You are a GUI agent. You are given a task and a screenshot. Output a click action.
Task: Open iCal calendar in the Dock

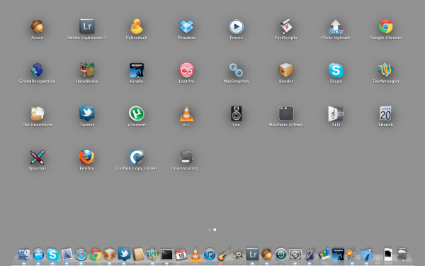(181, 255)
